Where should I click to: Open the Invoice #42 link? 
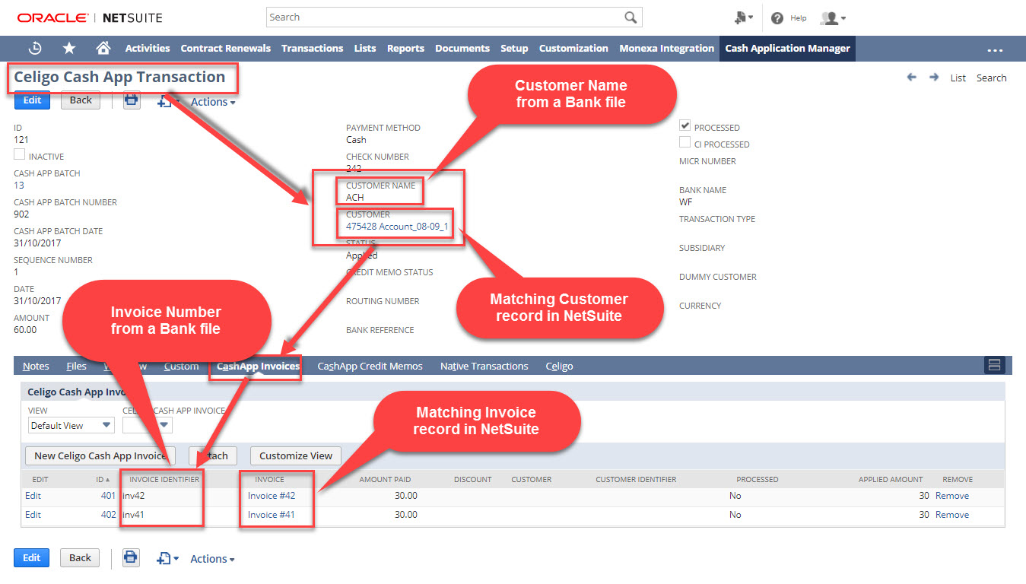pyautogui.click(x=271, y=495)
